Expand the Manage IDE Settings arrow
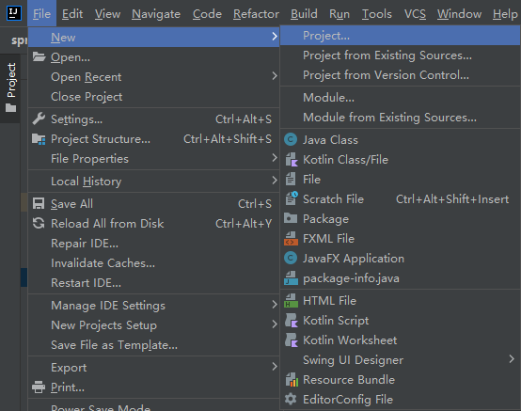This screenshot has height=411, width=521. pyautogui.click(x=275, y=305)
